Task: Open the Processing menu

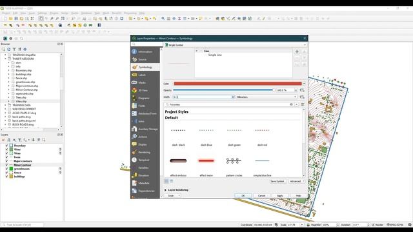Action: tap(130, 13)
